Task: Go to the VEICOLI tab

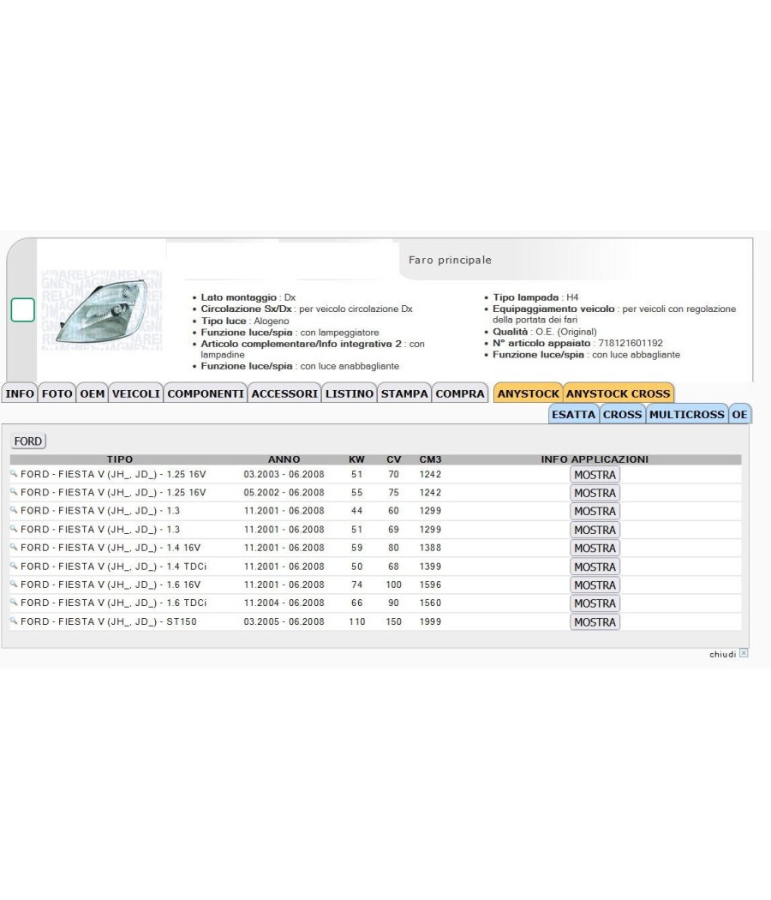Action: pyautogui.click(x=136, y=393)
